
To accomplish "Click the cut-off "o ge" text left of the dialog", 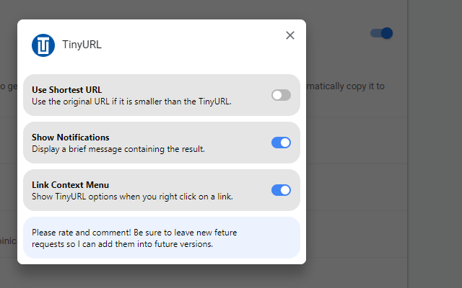I will pyautogui.click(x=9, y=86).
